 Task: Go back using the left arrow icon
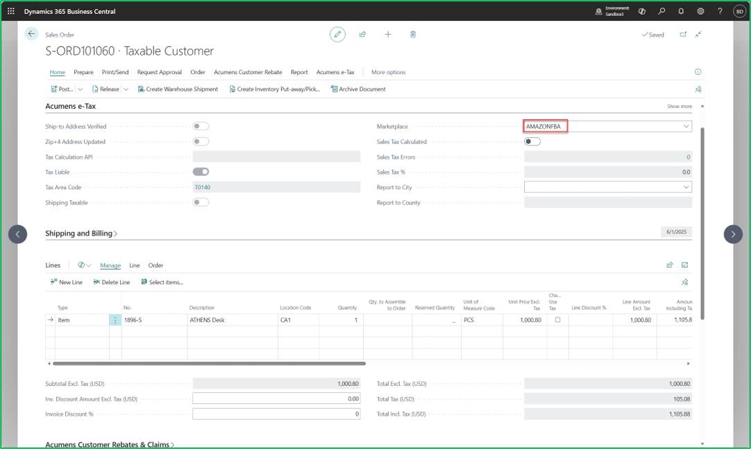coord(31,33)
